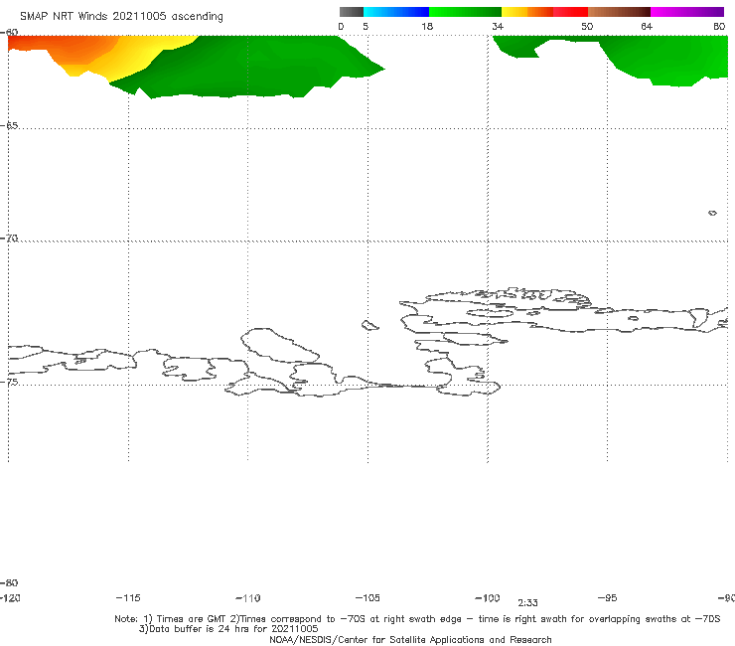This screenshot has height=646, width=735.
Task: Click the swath time stamp '2:33'
Action: tap(527, 603)
